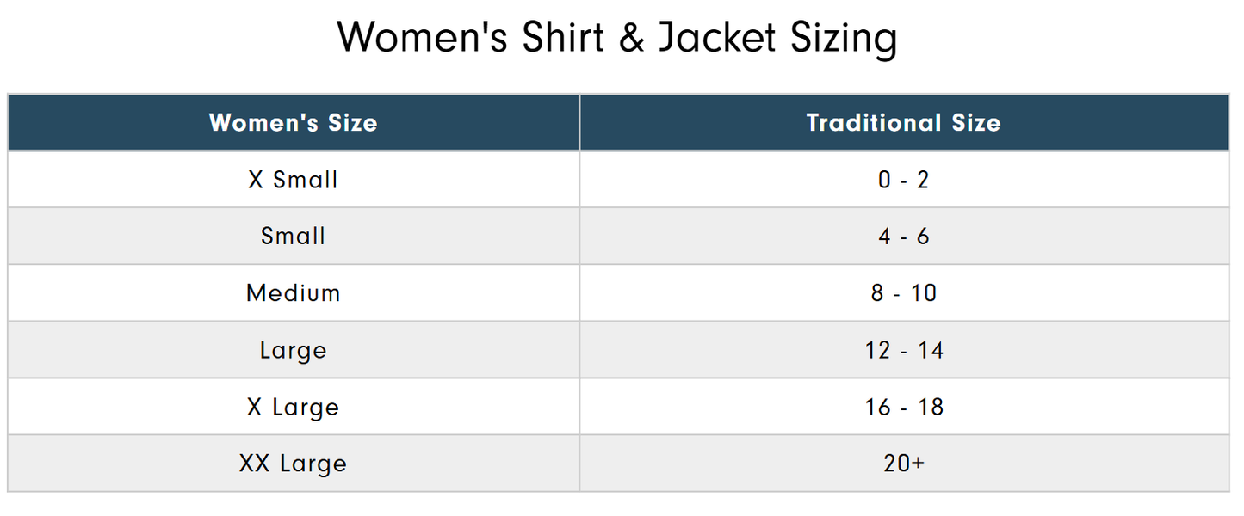Image resolution: width=1244 pixels, height=516 pixels.
Task: Click the 0 - 2 traditional size value
Action: coord(903,180)
